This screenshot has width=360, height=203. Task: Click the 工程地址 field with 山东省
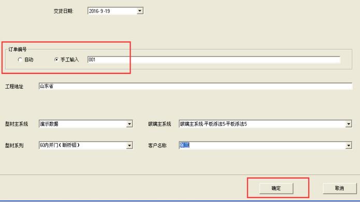tap(195, 86)
